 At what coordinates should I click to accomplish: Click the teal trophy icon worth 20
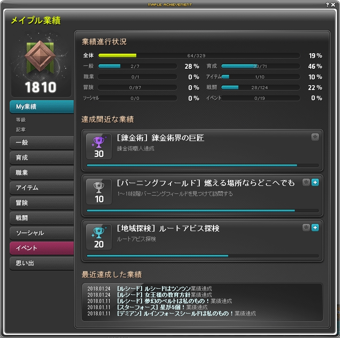(99, 237)
